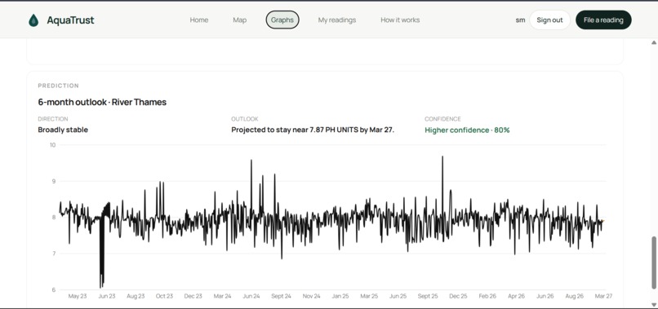Viewport: 658px width, 309px height.
Task: Click the Mar 24 axis label
Action: [222, 296]
